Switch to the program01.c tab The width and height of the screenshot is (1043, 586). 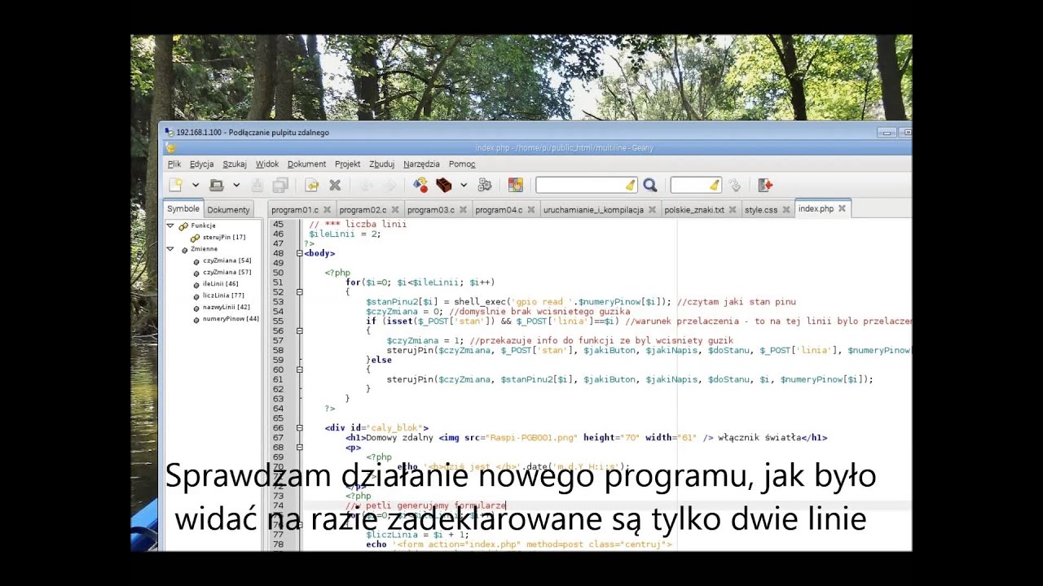294,210
